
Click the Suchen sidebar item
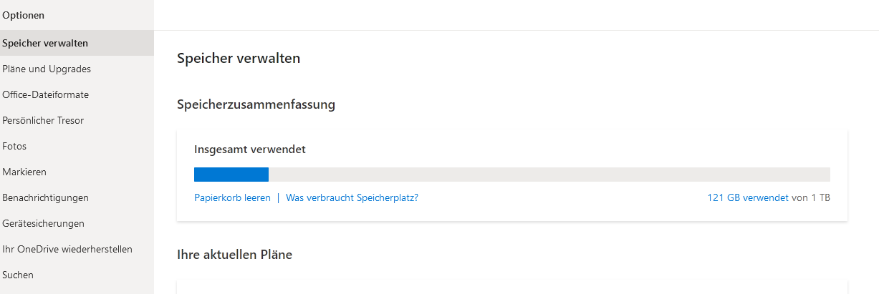(18, 275)
